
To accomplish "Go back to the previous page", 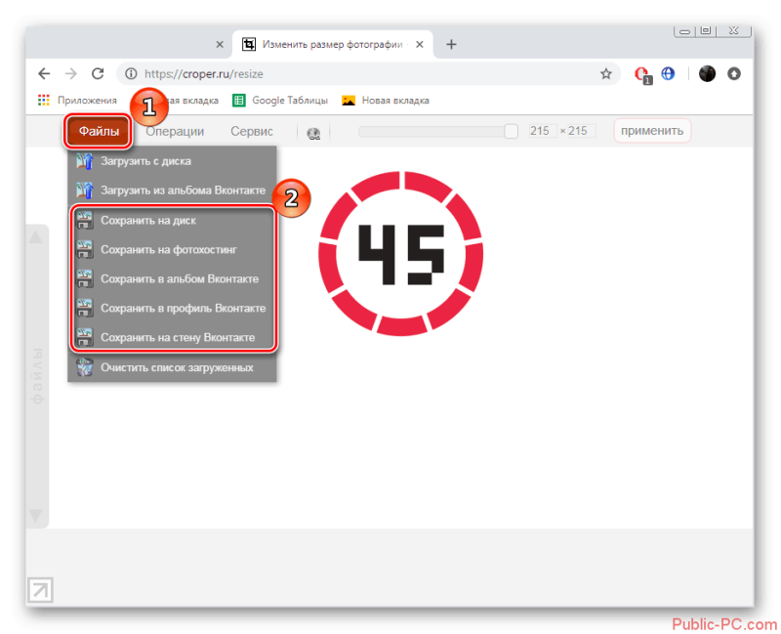I will coord(44,74).
